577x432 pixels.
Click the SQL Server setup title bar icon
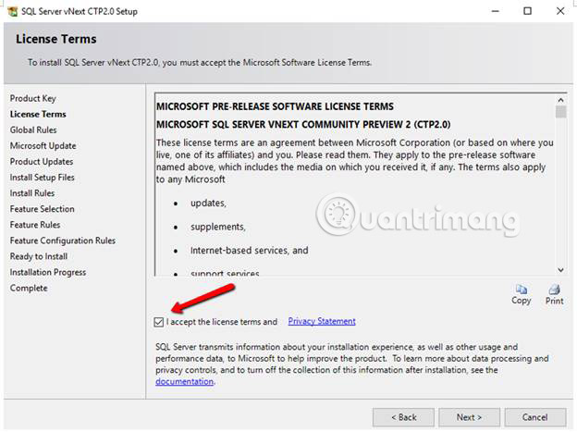[x=13, y=11]
